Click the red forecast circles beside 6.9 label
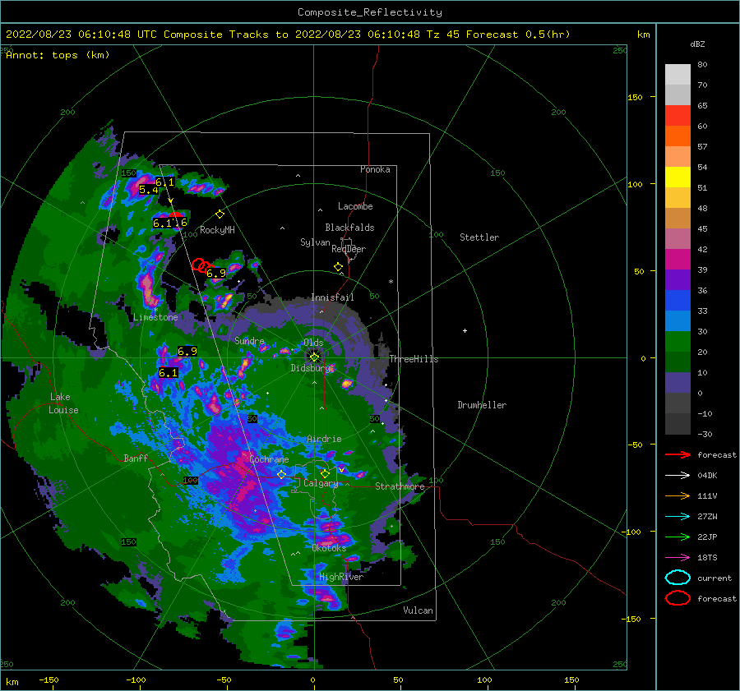740x691 pixels. [x=201, y=266]
